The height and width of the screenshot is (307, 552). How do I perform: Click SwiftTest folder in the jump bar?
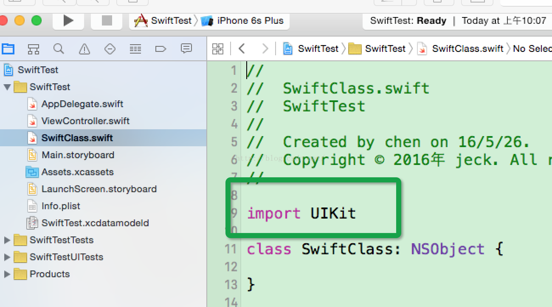[x=377, y=48]
